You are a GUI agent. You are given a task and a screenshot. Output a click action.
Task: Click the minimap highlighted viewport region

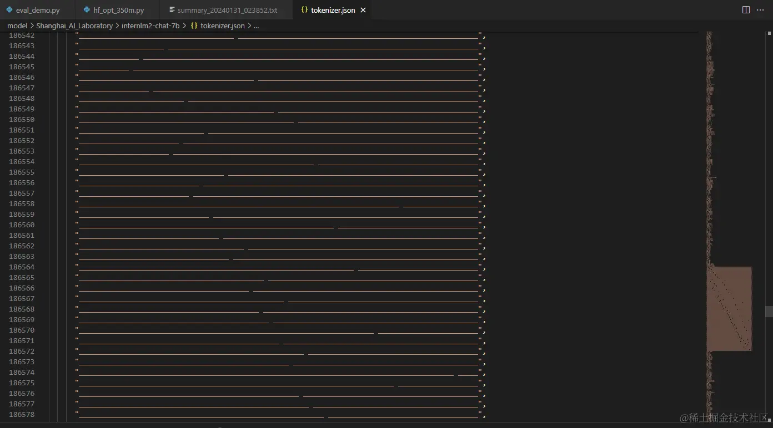tap(729, 309)
